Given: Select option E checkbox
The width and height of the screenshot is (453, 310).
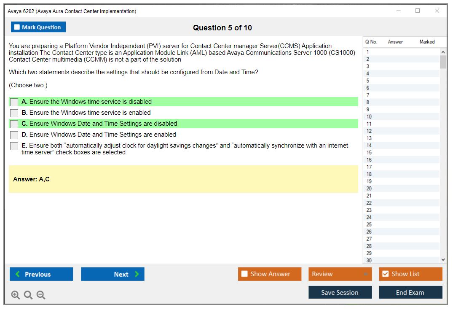Looking at the screenshot, I should pos(14,146).
